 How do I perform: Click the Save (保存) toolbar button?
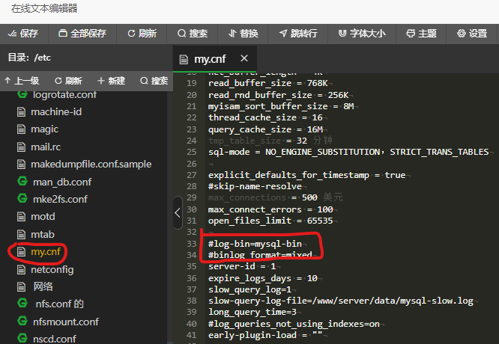pos(23,34)
